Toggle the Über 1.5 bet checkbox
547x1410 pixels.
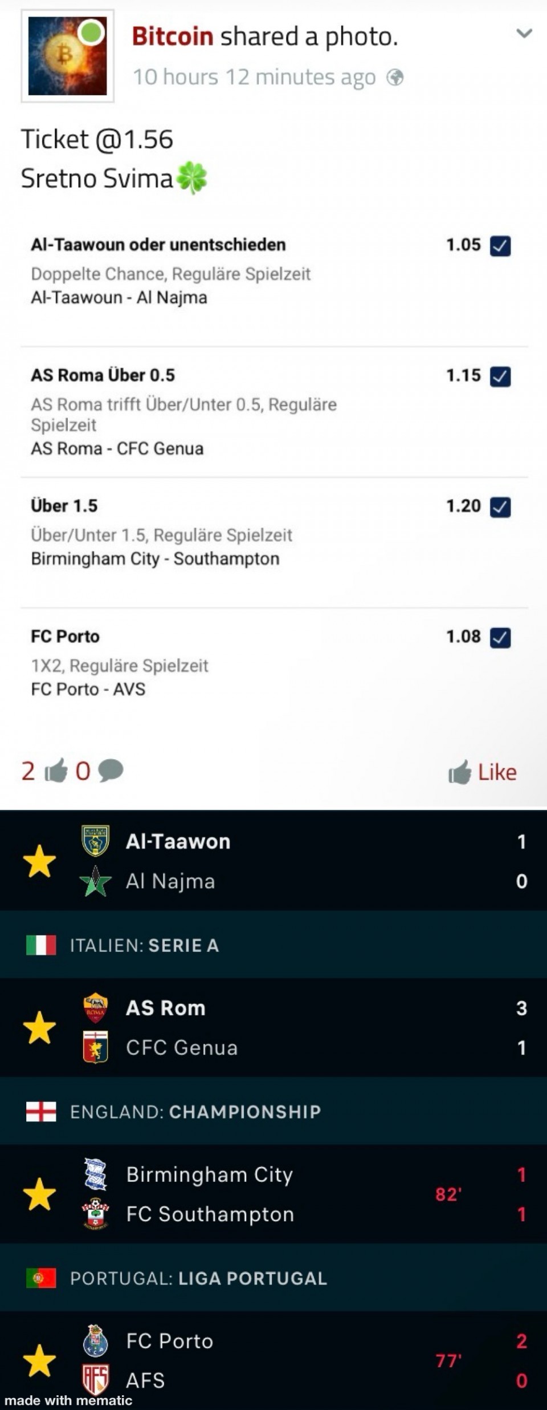[x=500, y=507]
